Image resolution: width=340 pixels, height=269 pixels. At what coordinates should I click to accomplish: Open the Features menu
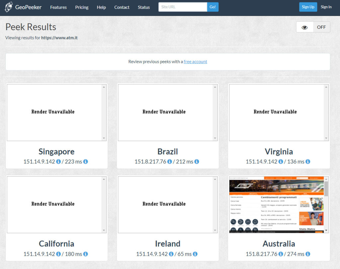58,7
